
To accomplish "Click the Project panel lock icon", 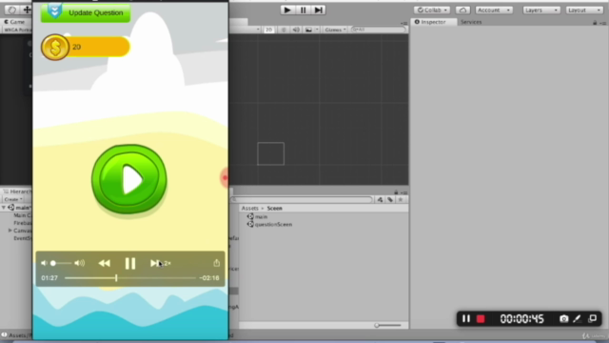I will (x=396, y=192).
